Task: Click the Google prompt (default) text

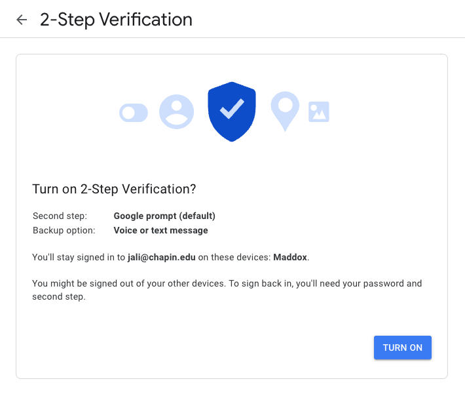Action: [x=164, y=216]
